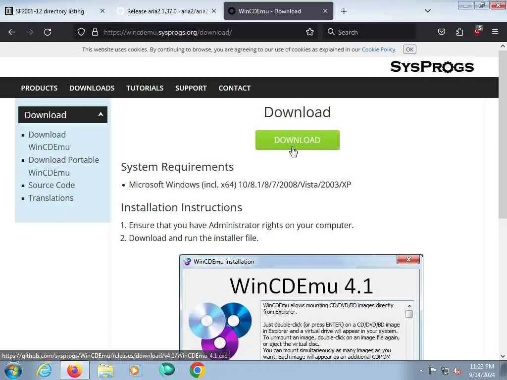
Task: Reload the current page
Action: point(48,32)
